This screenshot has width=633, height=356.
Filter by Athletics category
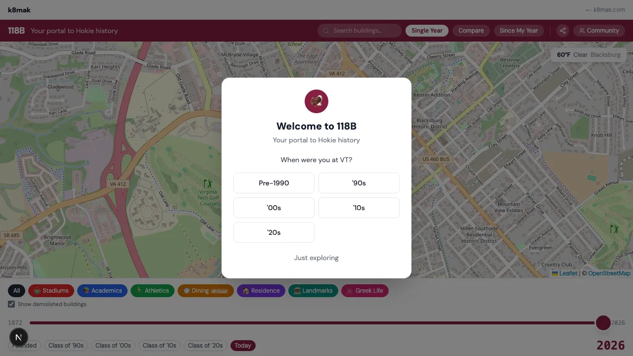(153, 291)
